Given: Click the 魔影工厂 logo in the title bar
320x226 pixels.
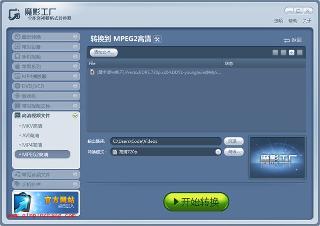Looking at the screenshot, I should click(14, 14).
